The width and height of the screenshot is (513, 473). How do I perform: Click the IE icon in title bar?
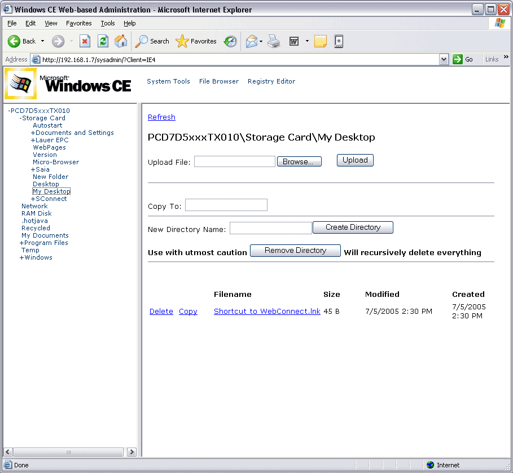8,9
